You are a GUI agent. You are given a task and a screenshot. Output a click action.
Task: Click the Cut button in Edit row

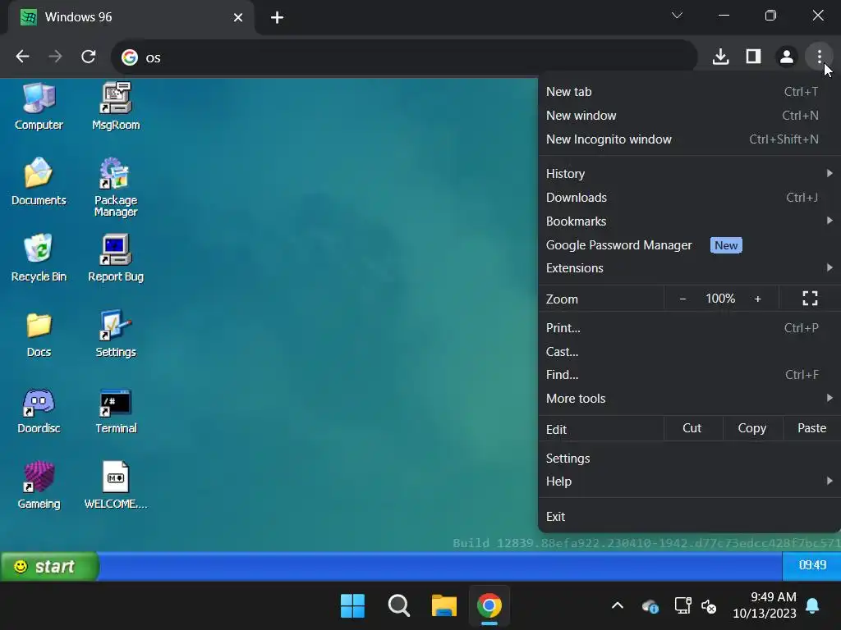692,428
